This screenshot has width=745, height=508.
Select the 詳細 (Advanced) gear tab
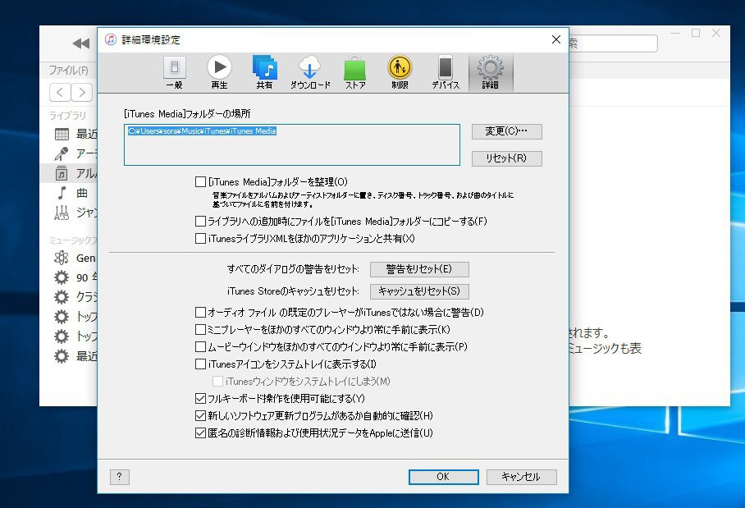tap(491, 72)
